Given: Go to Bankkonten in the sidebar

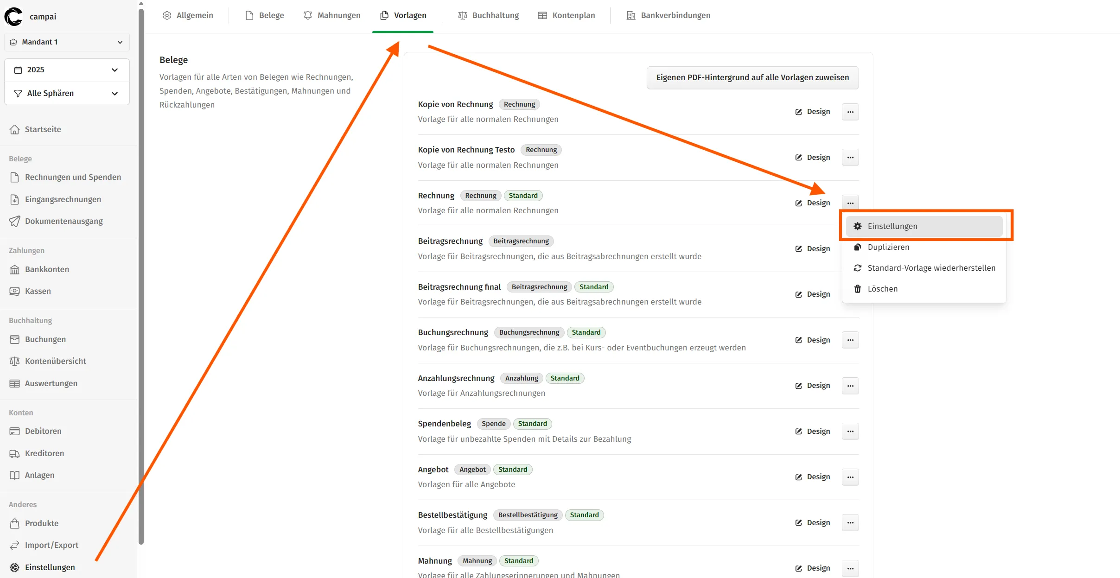Looking at the screenshot, I should point(47,269).
